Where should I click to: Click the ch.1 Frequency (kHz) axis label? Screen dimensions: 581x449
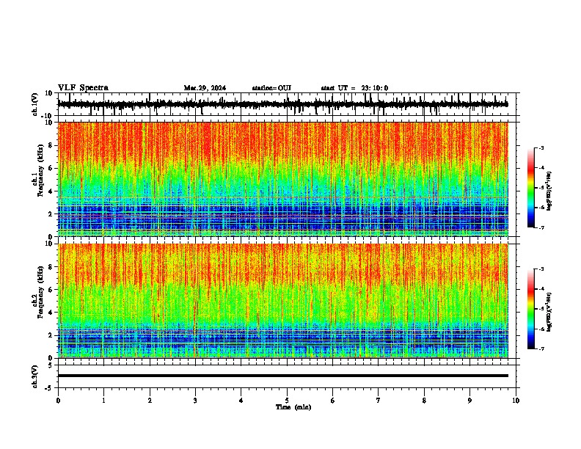coord(40,170)
